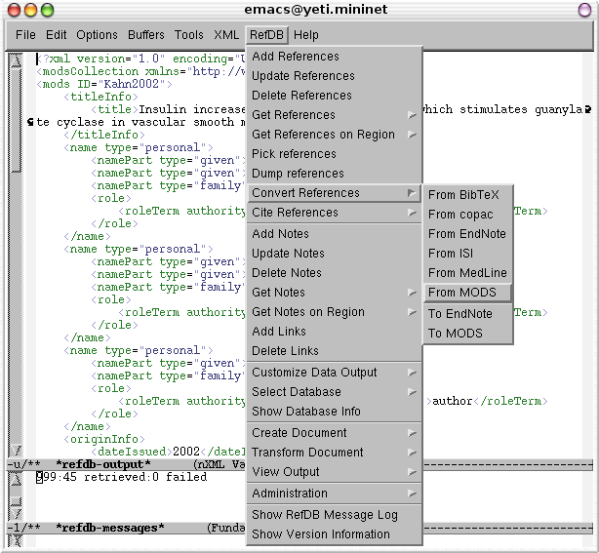599x553 pixels.
Task: Select Dump references
Action: tap(335, 173)
